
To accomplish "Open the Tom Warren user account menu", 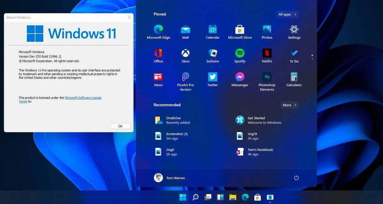I will (x=169, y=178).
